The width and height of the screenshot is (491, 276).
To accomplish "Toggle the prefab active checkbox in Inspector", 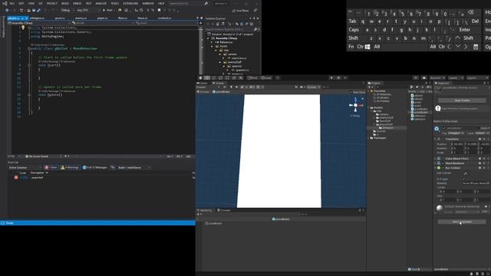I will pos(443,128).
